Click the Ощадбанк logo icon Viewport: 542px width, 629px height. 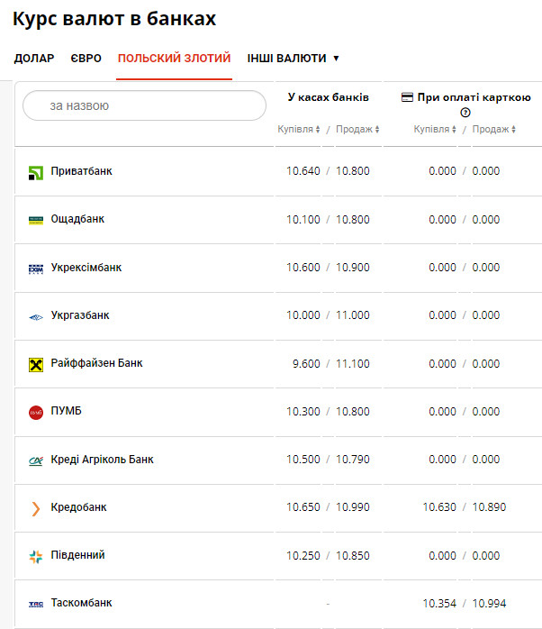pos(36,220)
